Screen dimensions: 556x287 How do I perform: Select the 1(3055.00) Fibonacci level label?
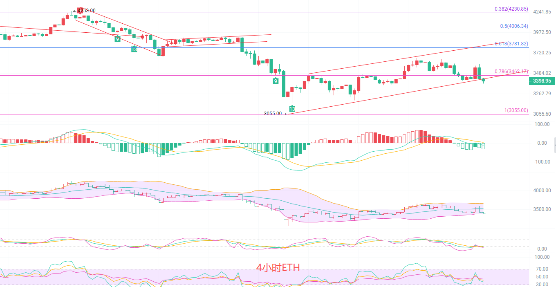pos(516,110)
